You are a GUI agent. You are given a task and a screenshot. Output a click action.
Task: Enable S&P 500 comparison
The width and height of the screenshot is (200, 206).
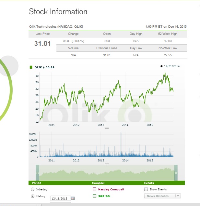tap(95, 196)
